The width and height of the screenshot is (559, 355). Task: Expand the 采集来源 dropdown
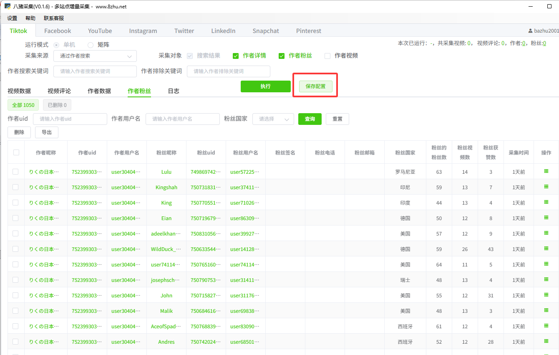95,56
